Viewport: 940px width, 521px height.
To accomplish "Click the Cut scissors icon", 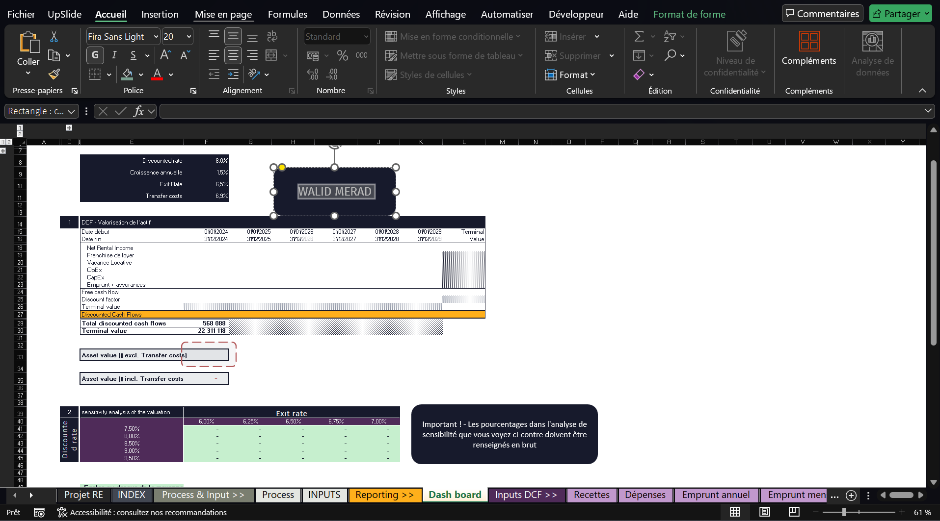I will tap(54, 37).
